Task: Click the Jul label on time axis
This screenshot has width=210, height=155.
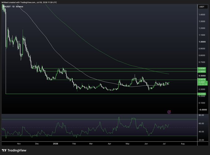Action: pos(164,144)
